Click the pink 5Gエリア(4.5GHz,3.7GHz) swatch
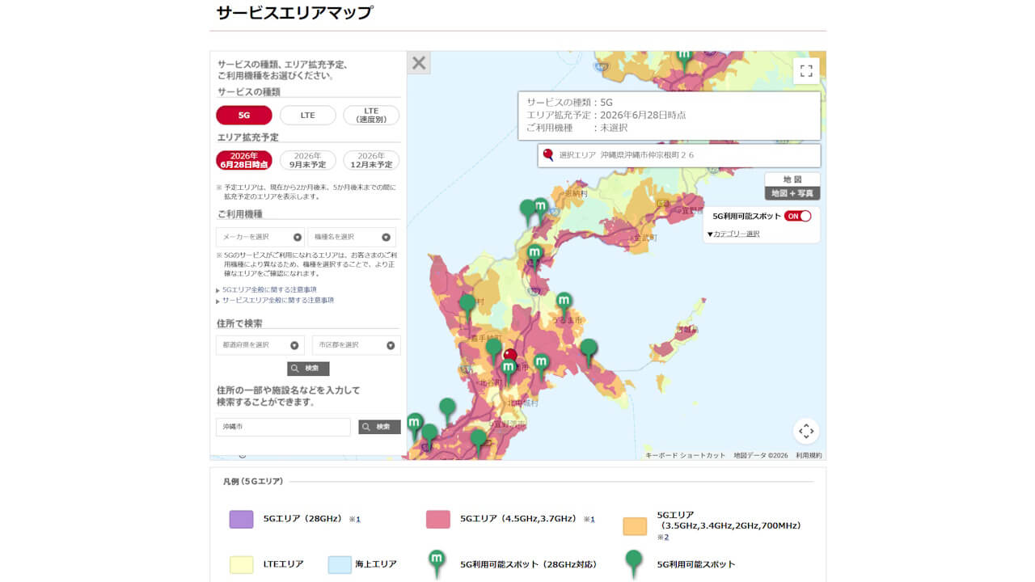This screenshot has height=582, width=1035. pyautogui.click(x=438, y=519)
